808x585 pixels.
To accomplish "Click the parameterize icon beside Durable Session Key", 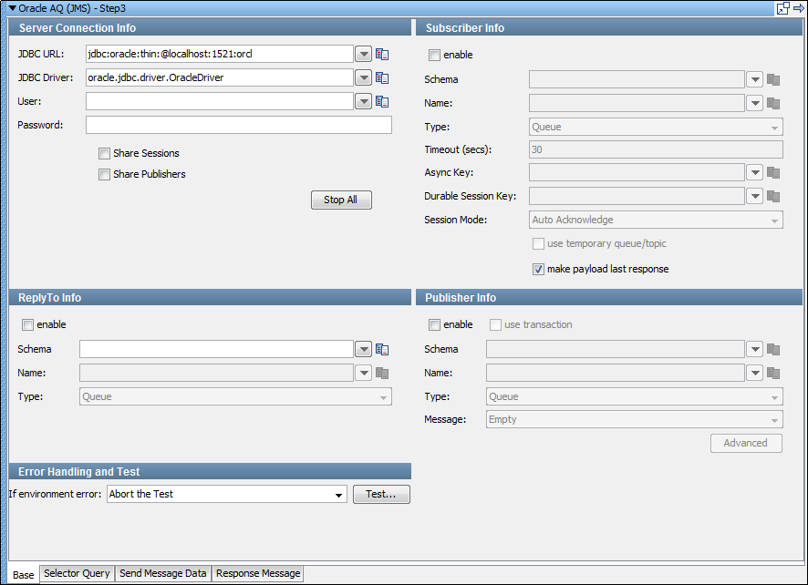I will (773, 195).
